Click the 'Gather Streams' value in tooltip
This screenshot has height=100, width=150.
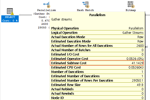click(x=133, y=33)
